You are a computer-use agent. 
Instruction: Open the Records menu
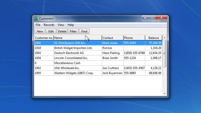pos(49,25)
